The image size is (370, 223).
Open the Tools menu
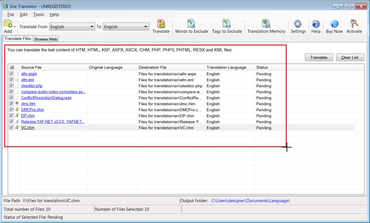click(x=39, y=15)
